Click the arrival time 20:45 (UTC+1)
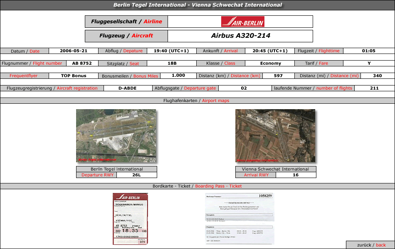The image size is (395, 249). pos(270,51)
